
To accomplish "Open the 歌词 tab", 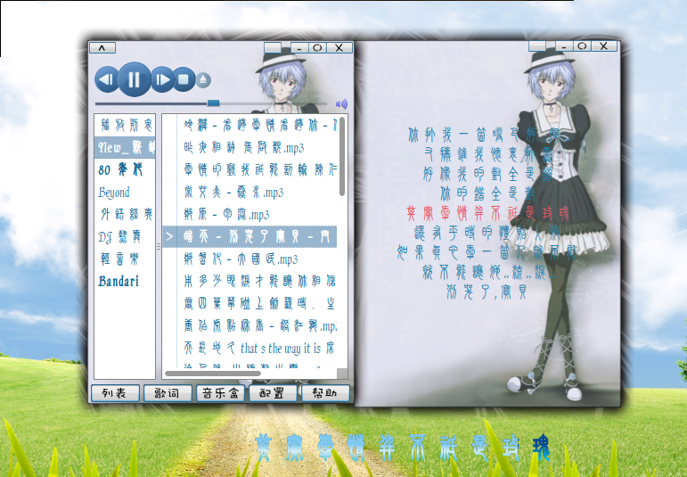I will click(168, 393).
